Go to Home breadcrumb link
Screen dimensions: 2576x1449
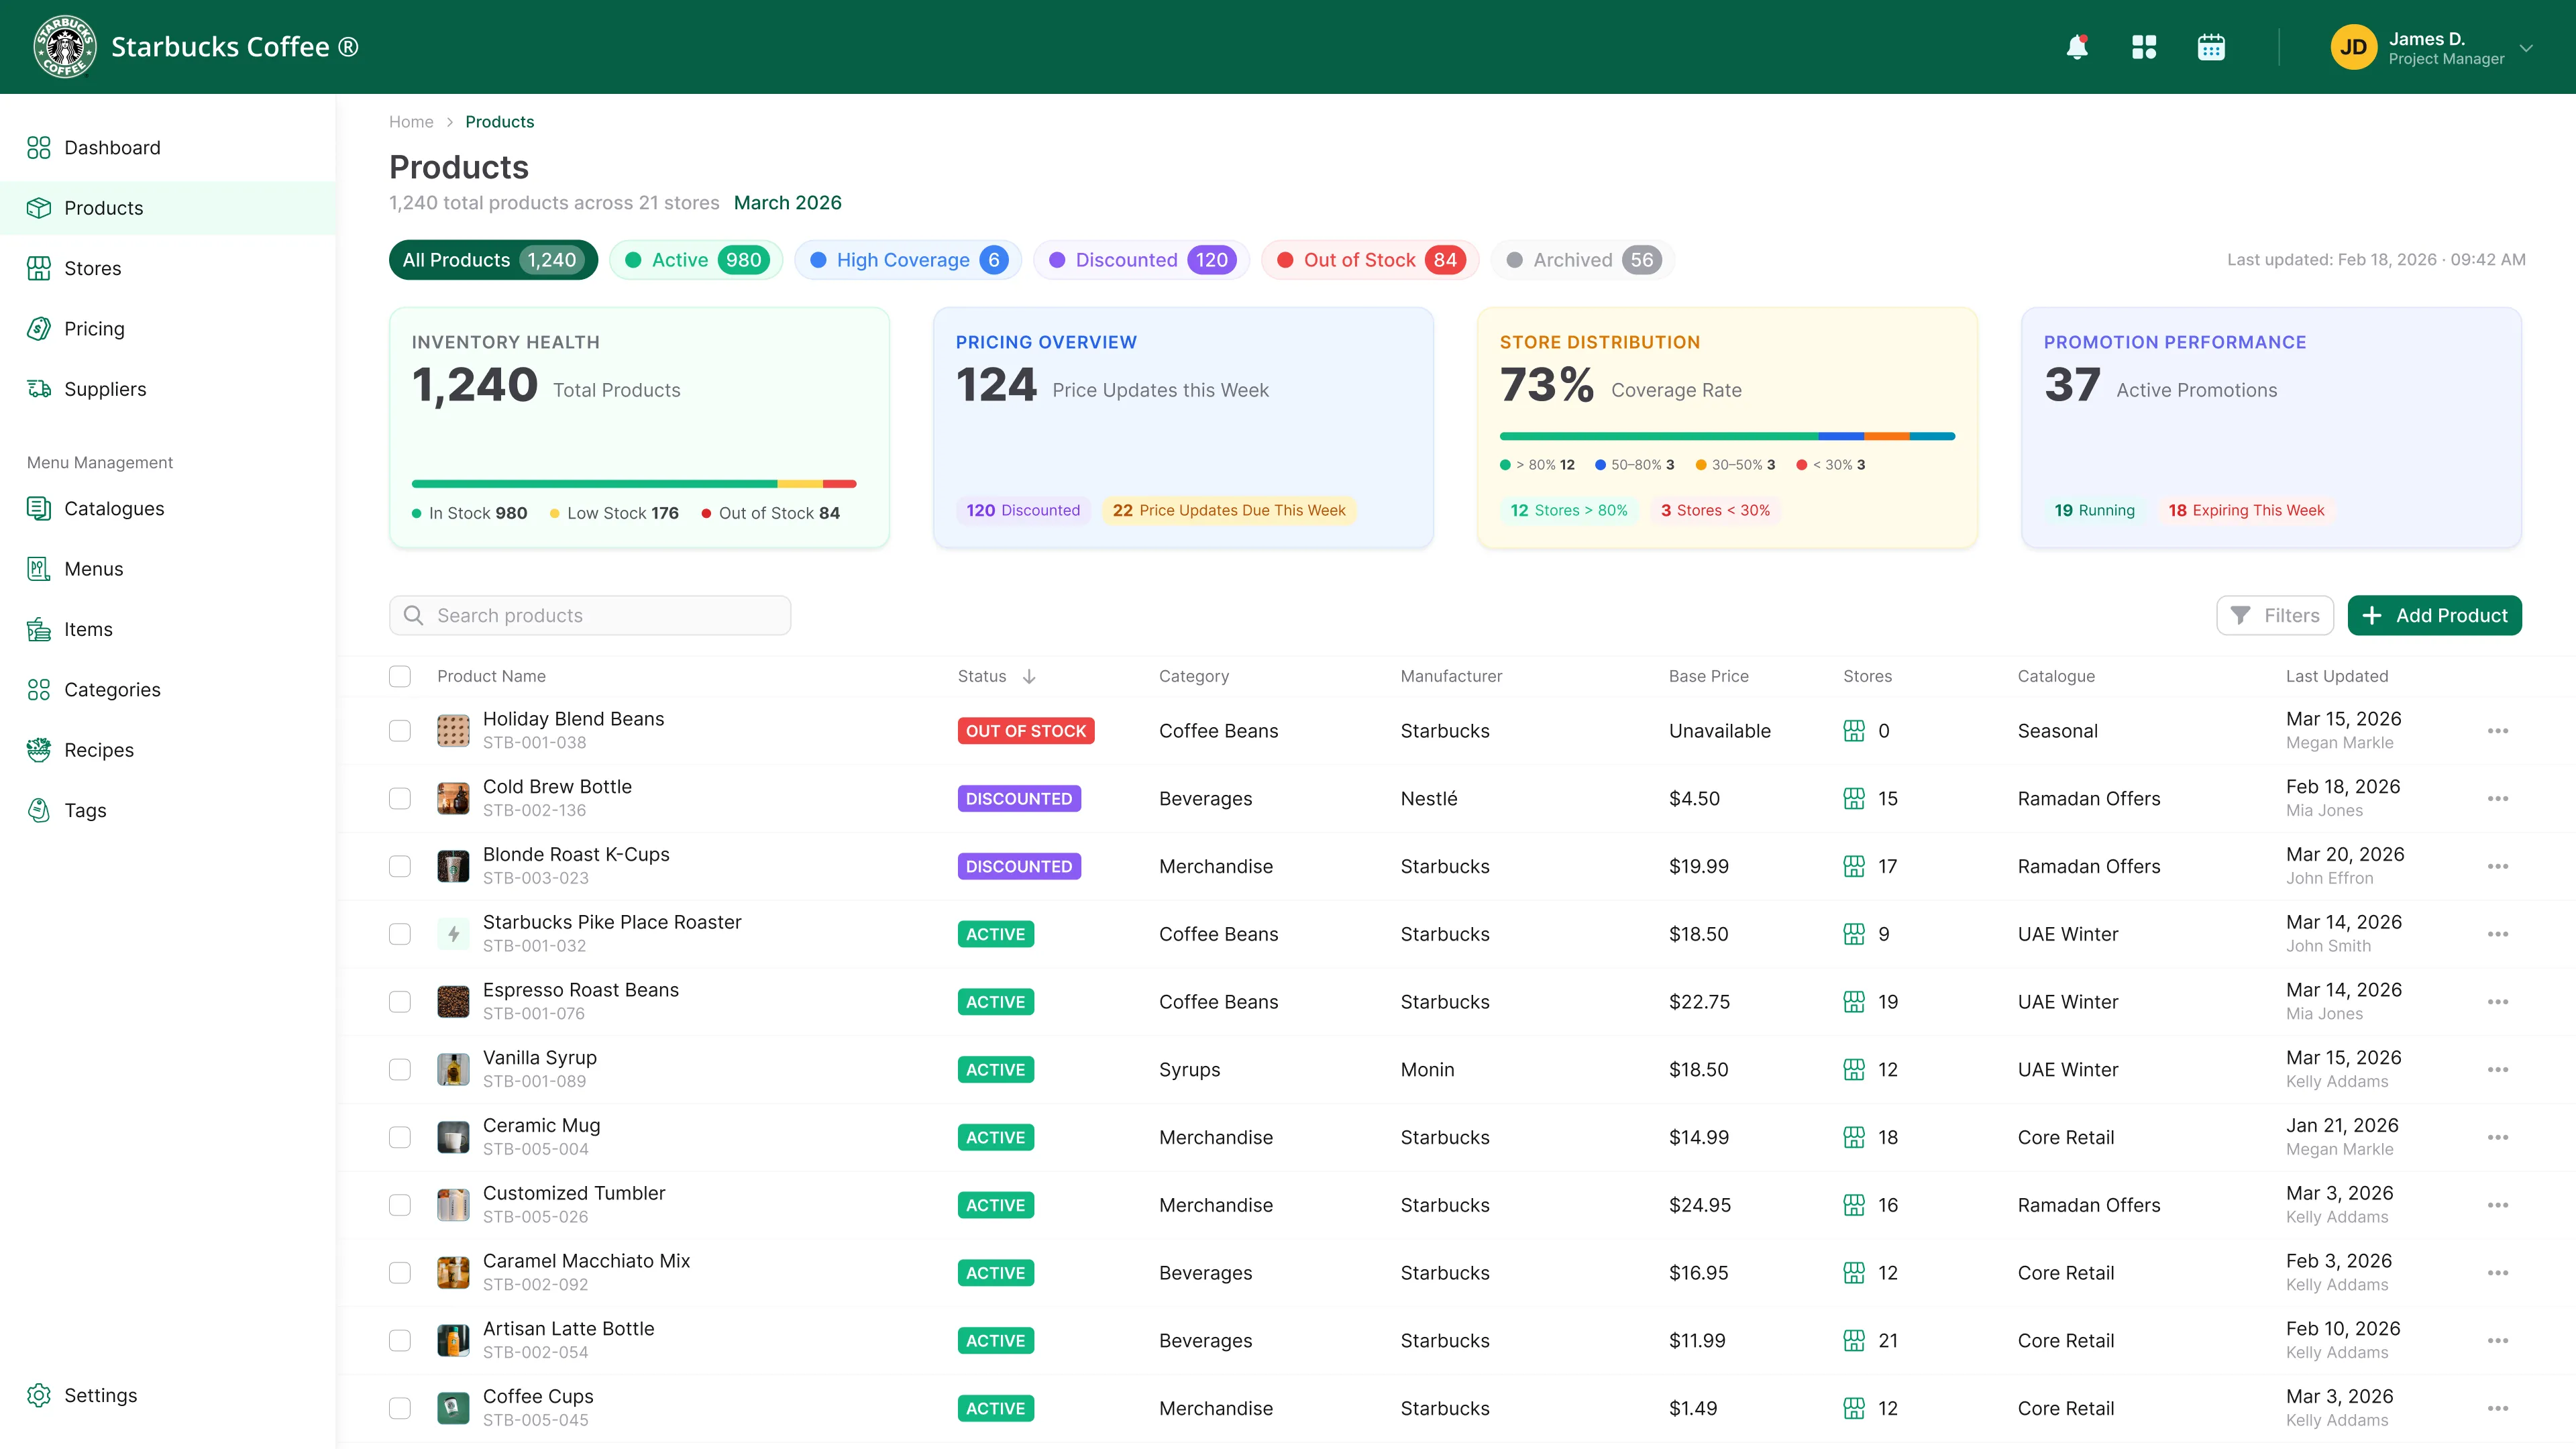point(411,122)
